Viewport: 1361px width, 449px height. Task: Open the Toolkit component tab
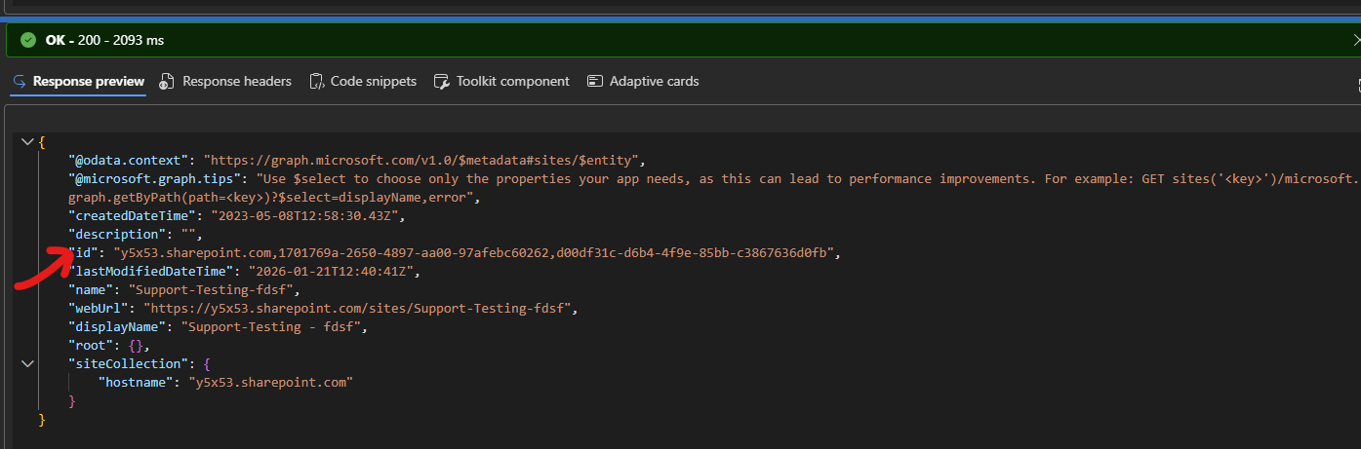point(512,82)
